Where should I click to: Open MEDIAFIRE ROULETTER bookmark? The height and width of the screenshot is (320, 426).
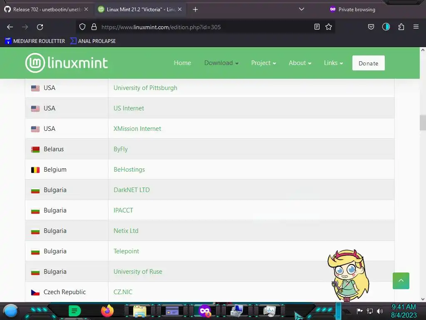tap(35, 41)
